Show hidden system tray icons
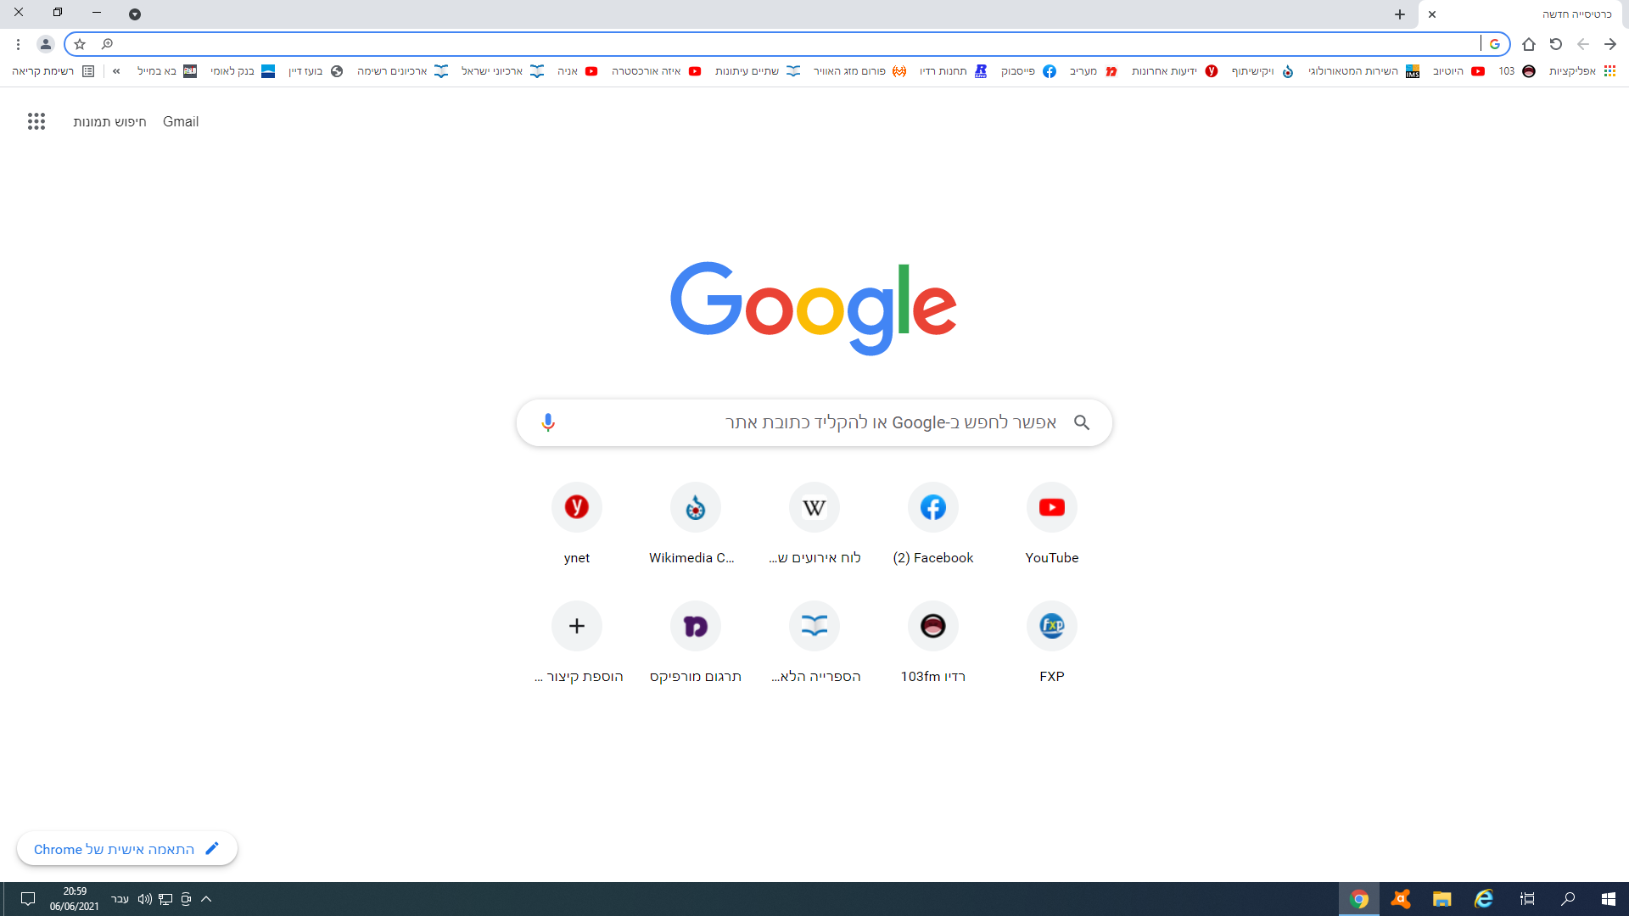The height and width of the screenshot is (916, 1629). click(x=206, y=899)
